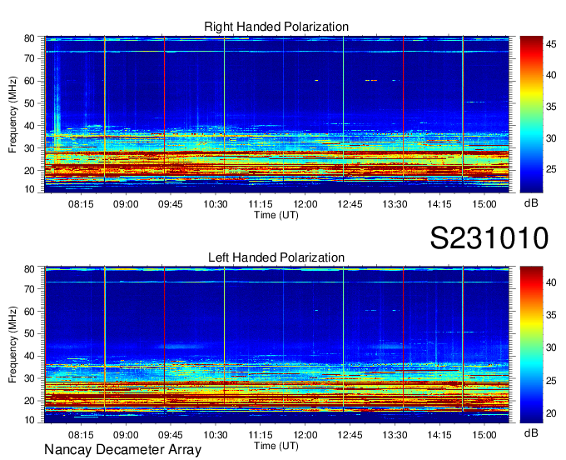This screenshot has height=460, width=566.
Task: Click 10:30 tick under Left Handed plot
Action: pos(216,435)
